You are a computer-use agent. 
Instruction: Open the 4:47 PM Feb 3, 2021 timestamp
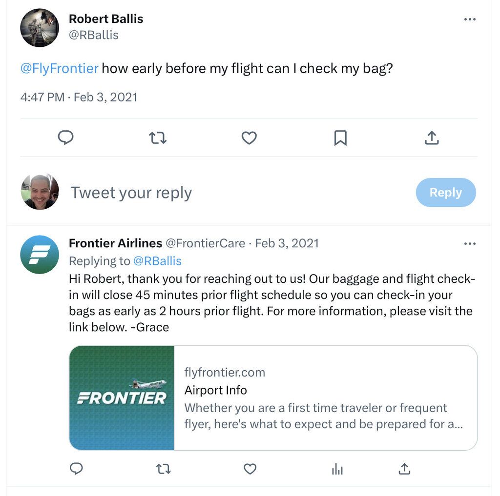(79, 97)
